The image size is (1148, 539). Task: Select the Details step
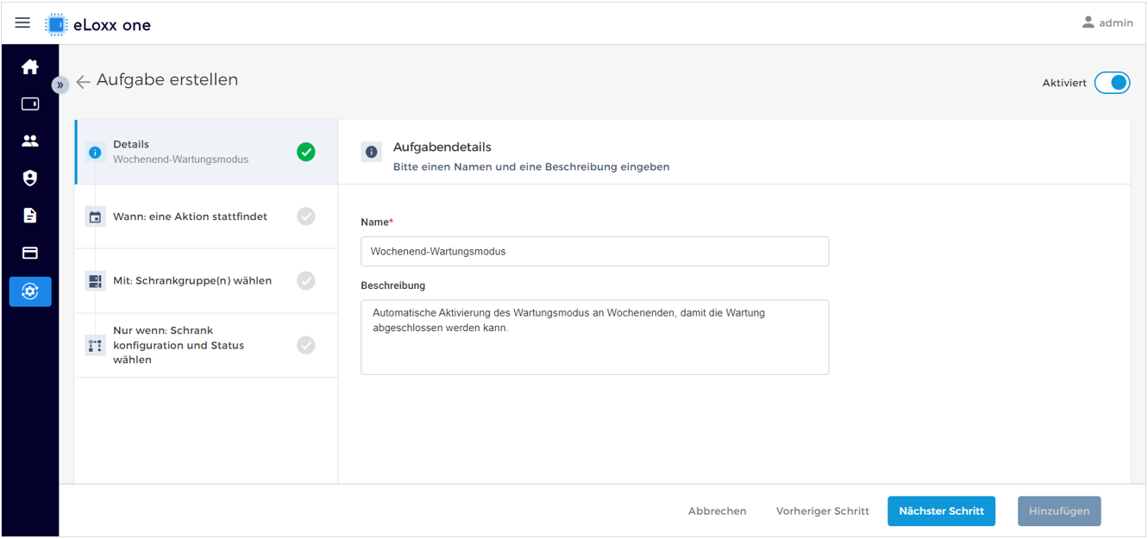click(x=206, y=152)
